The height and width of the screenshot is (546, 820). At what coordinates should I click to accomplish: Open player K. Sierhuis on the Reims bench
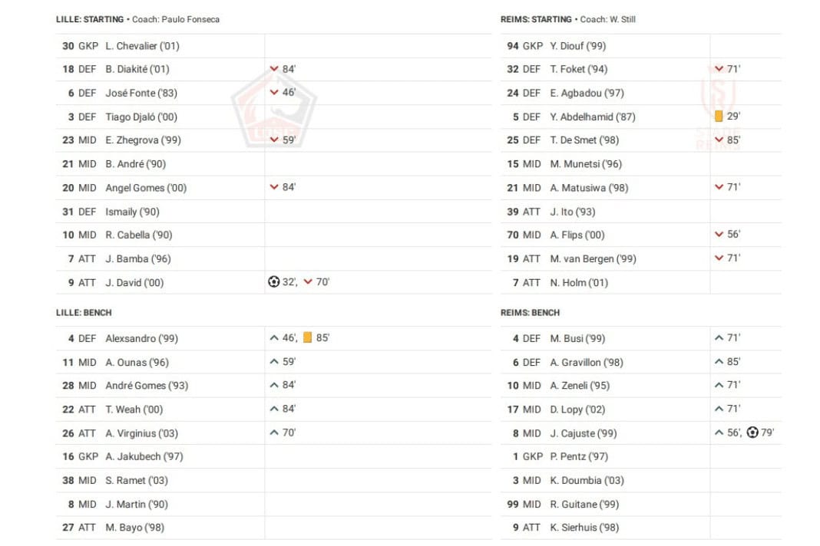click(x=584, y=528)
